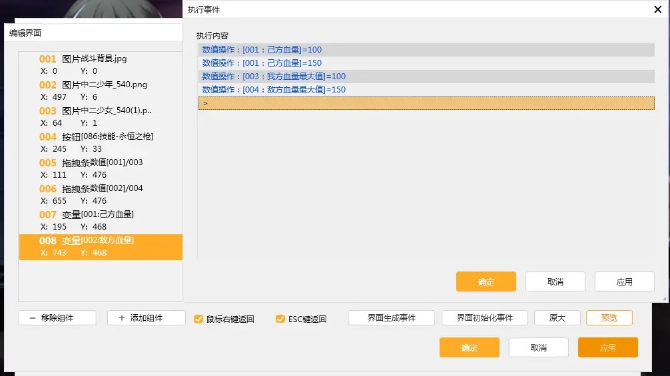Toggle 鼠标右键返回 checkbox
The image size is (670, 376).
198,319
